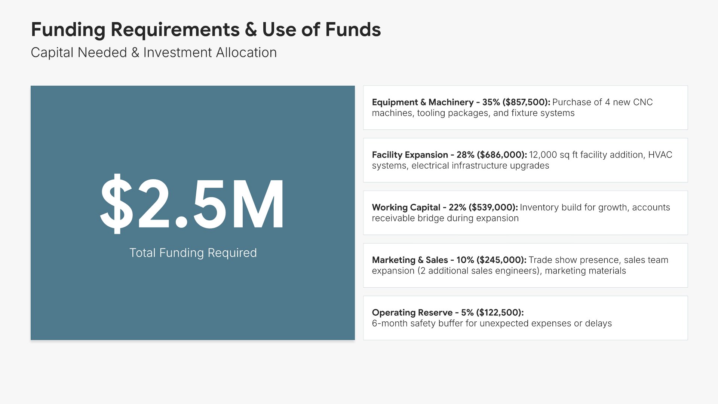Select the "Total Funding Required" caption
The image size is (718, 404).
point(193,253)
